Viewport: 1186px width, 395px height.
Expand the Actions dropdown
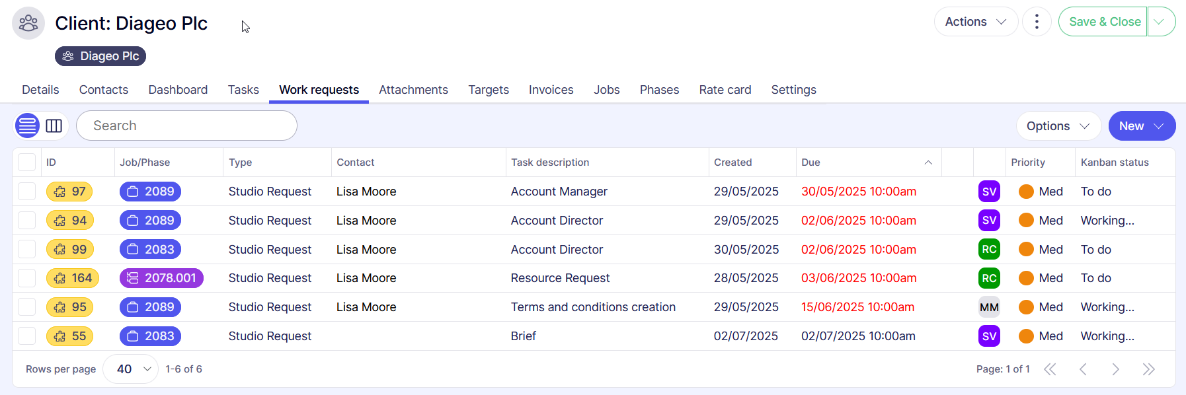[x=975, y=22]
